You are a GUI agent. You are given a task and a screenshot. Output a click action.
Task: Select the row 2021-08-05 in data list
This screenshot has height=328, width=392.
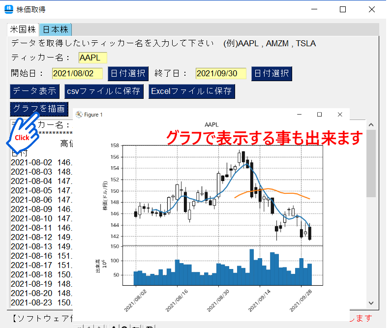[41, 190]
